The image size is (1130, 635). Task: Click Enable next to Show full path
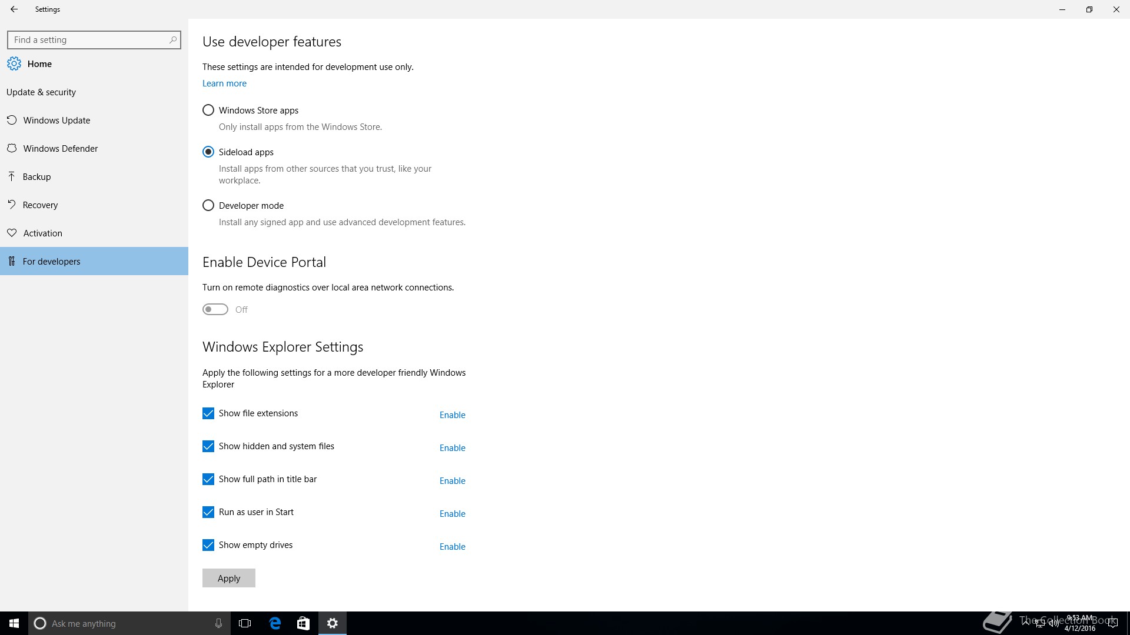click(x=452, y=481)
